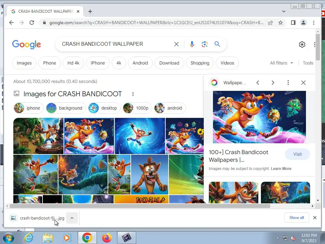Select the 4k filter chip
This screenshot has width=325, height=244.
(x=119, y=63)
